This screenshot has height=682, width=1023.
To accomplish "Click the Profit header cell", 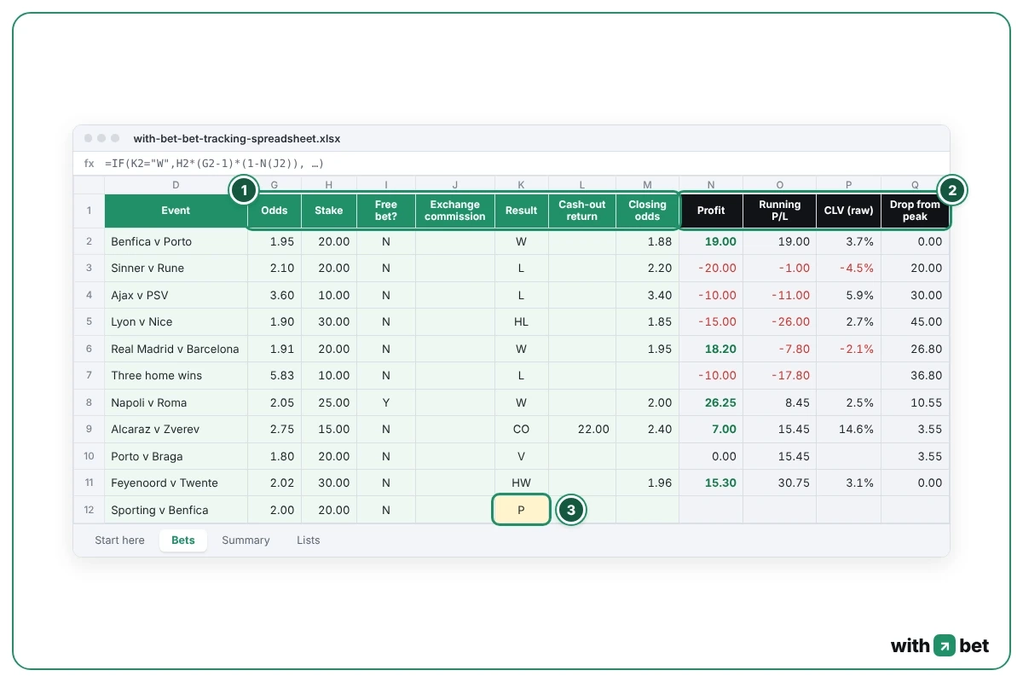I will tap(711, 211).
